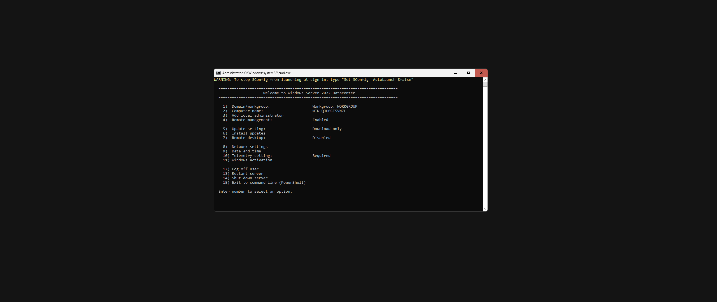Click the Enter number option prompt
Image resolution: width=717 pixels, height=302 pixels.
coord(255,192)
